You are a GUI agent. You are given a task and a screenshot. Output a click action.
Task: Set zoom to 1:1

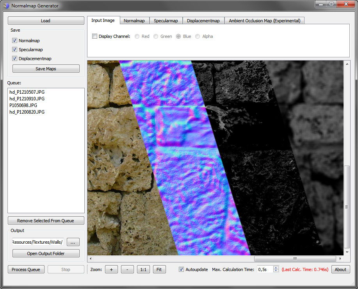click(x=143, y=269)
